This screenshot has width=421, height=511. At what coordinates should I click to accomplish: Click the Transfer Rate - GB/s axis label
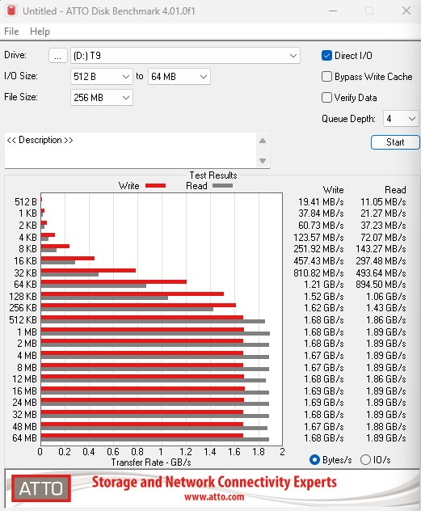[151, 462]
